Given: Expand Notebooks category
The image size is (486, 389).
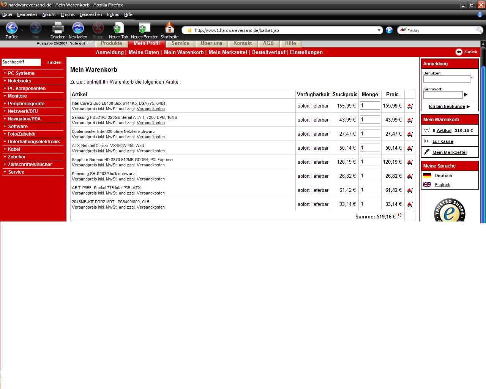Looking at the screenshot, I should tap(19, 81).
